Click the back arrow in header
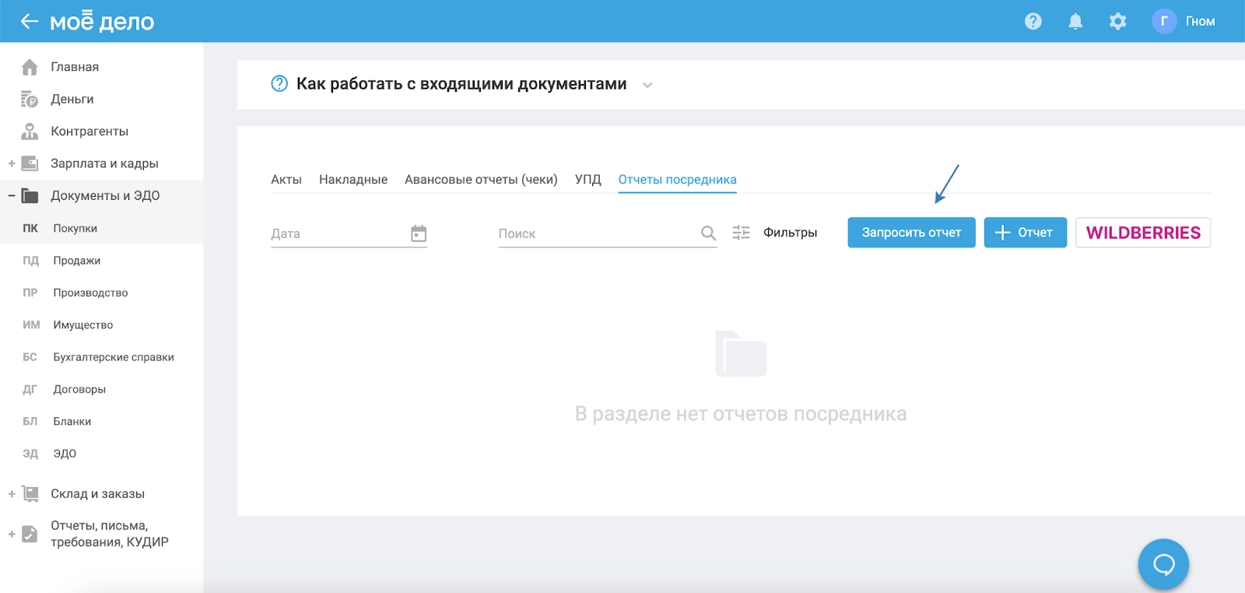The height and width of the screenshot is (593, 1245). [x=29, y=21]
